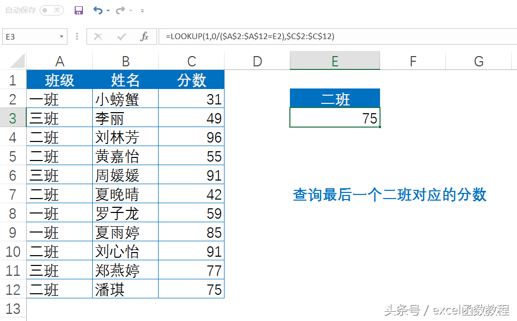517x321 pixels.
Task: Select score cell 85
Action: (x=192, y=233)
